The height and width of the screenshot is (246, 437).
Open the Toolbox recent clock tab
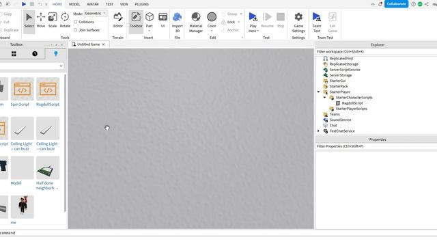pos(35,54)
